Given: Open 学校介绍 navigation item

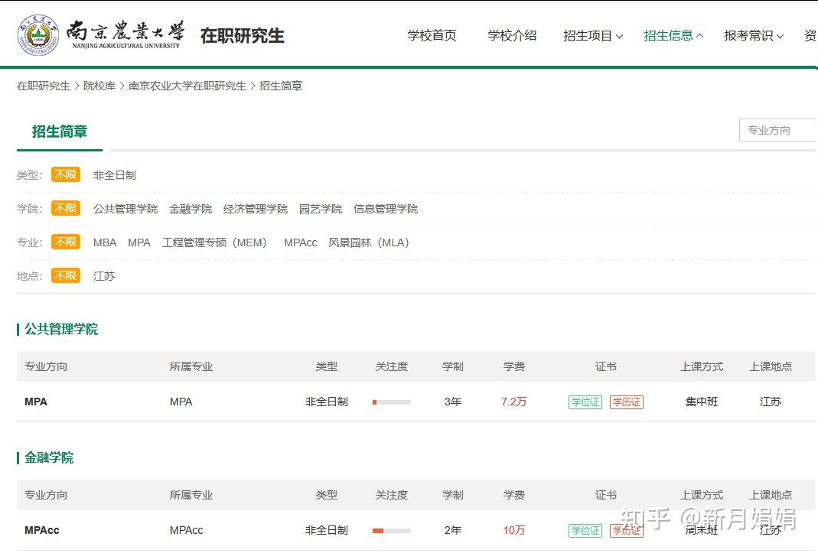Looking at the screenshot, I should 512,35.
